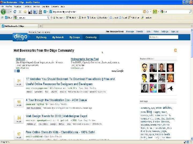Reload the page with the blue refresh icon
Screen dimensions: 193x144
coord(15,12)
